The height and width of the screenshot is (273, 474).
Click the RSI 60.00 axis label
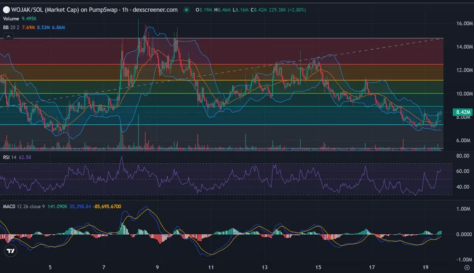463,171
